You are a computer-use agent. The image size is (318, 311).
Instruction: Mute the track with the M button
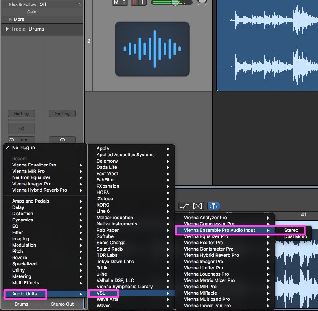click(x=116, y=2)
